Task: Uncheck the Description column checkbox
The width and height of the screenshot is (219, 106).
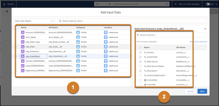Action: [x=140, y=71]
